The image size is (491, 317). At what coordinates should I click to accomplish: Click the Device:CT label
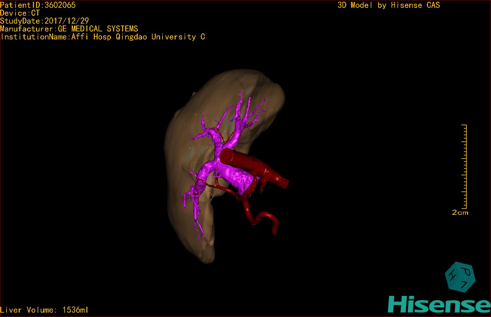point(20,13)
